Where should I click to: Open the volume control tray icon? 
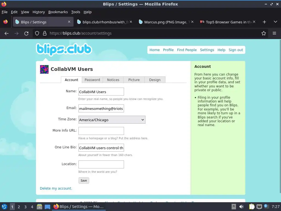[241, 207]
